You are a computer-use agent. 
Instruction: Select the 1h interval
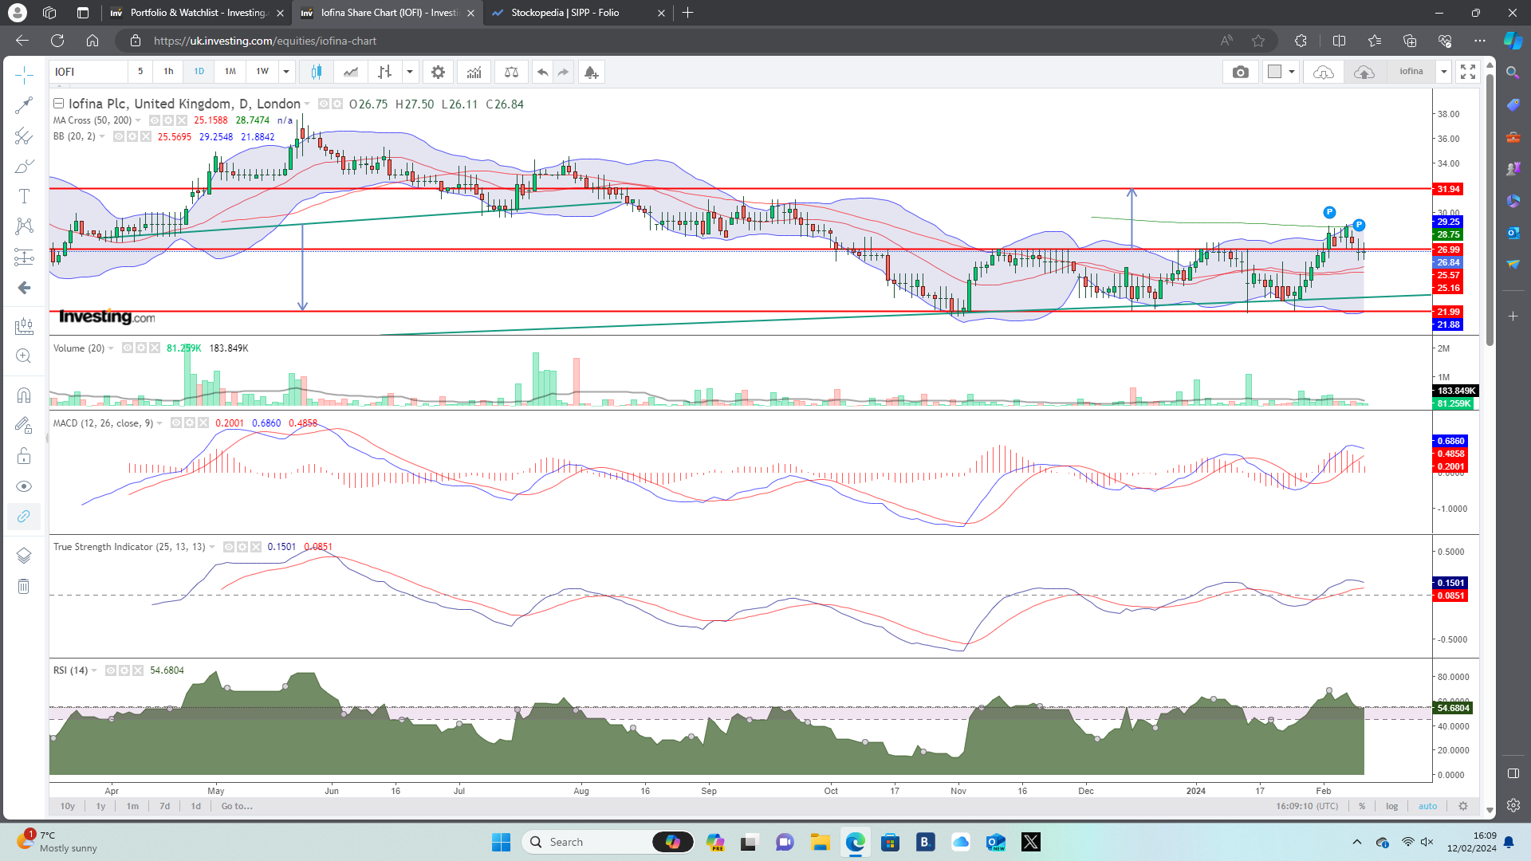(168, 72)
